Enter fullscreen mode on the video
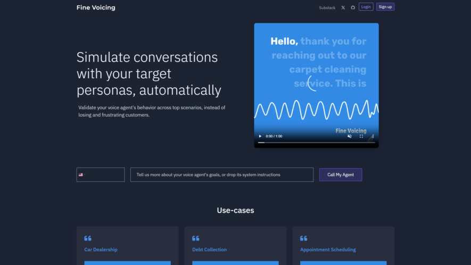This screenshot has height=265, width=471. (361, 136)
